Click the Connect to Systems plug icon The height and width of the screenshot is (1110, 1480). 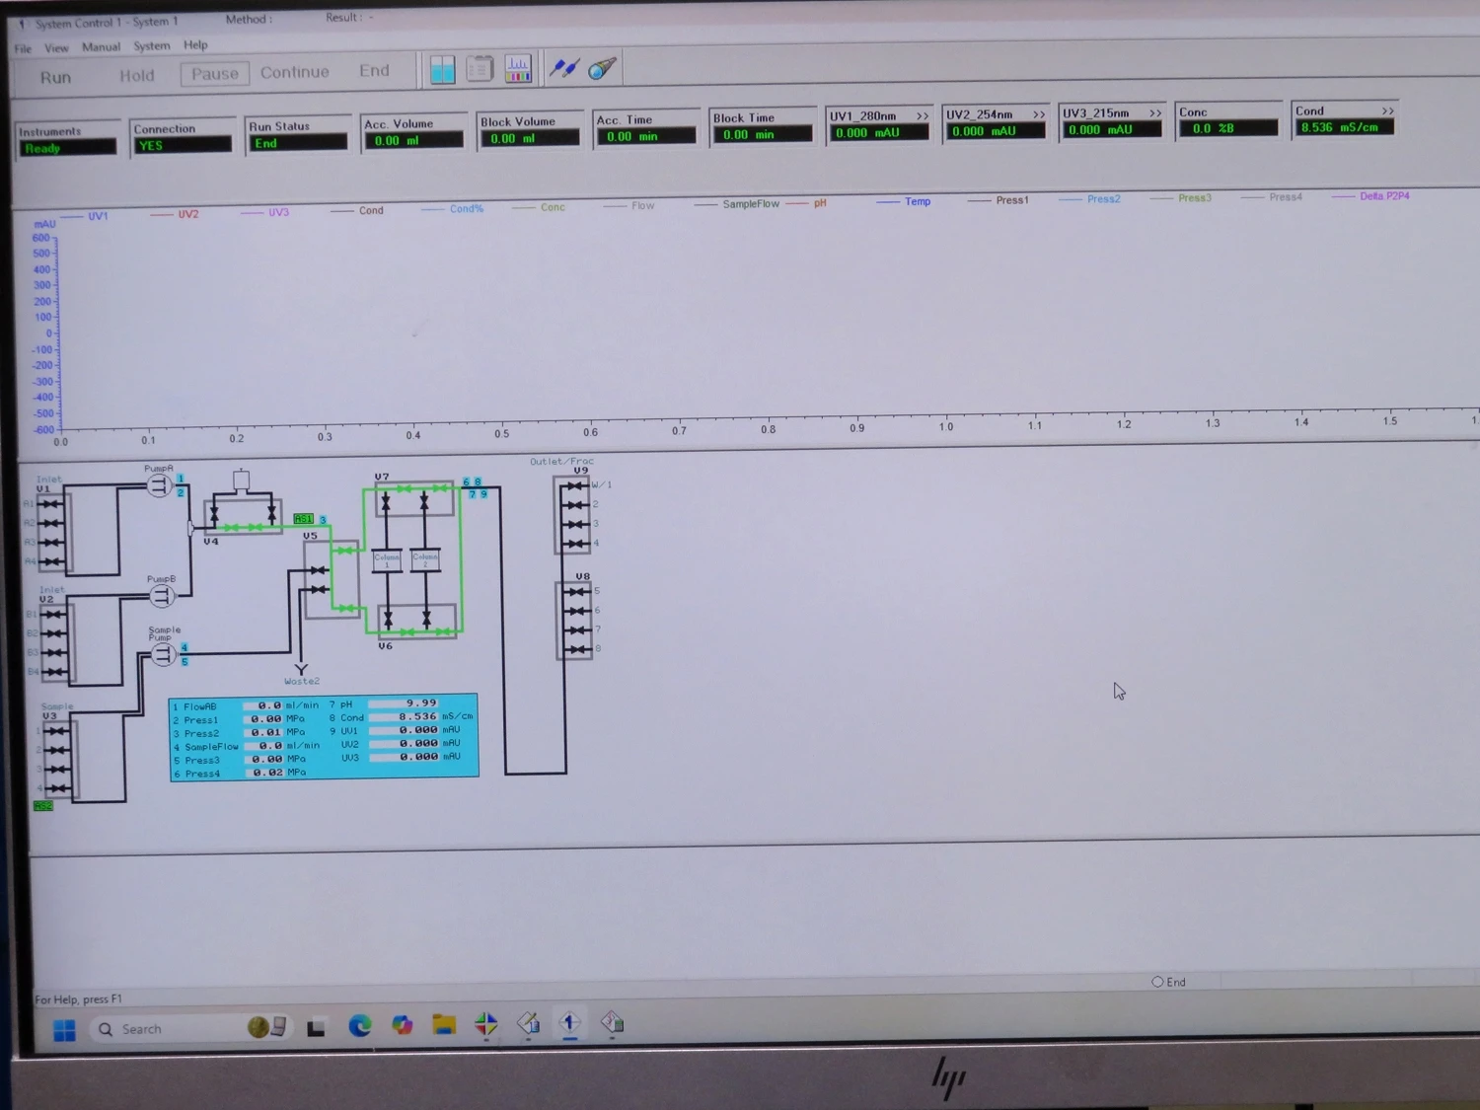[563, 68]
